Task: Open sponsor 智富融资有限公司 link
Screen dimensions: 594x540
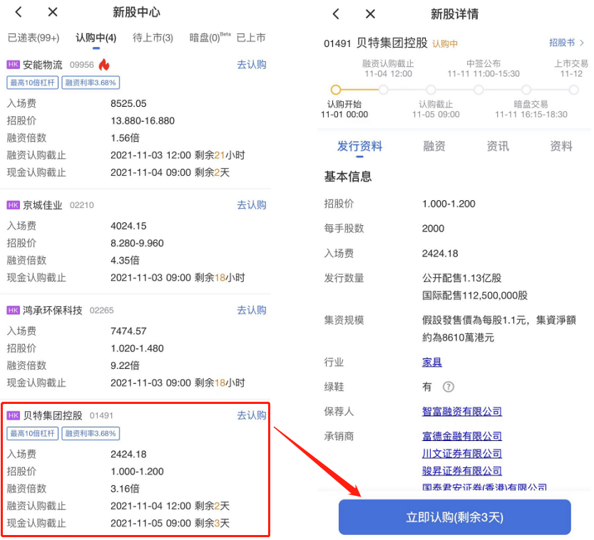Action: tap(462, 411)
